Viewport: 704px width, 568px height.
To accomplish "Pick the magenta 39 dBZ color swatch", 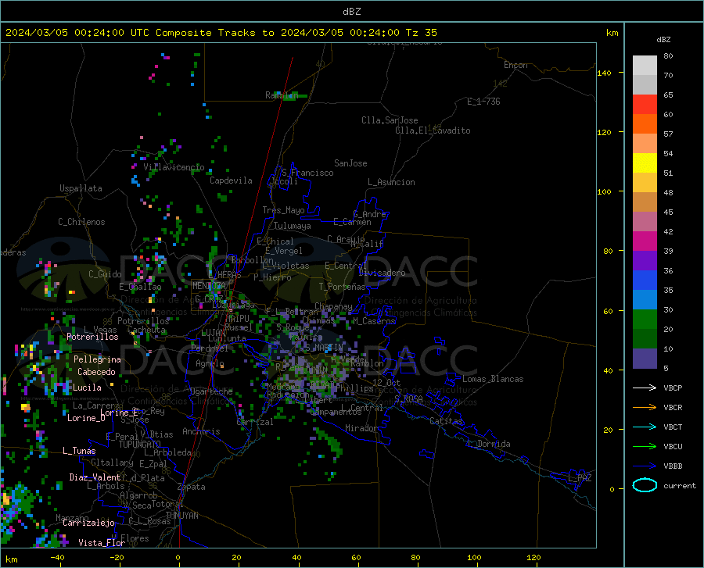I will click(645, 241).
